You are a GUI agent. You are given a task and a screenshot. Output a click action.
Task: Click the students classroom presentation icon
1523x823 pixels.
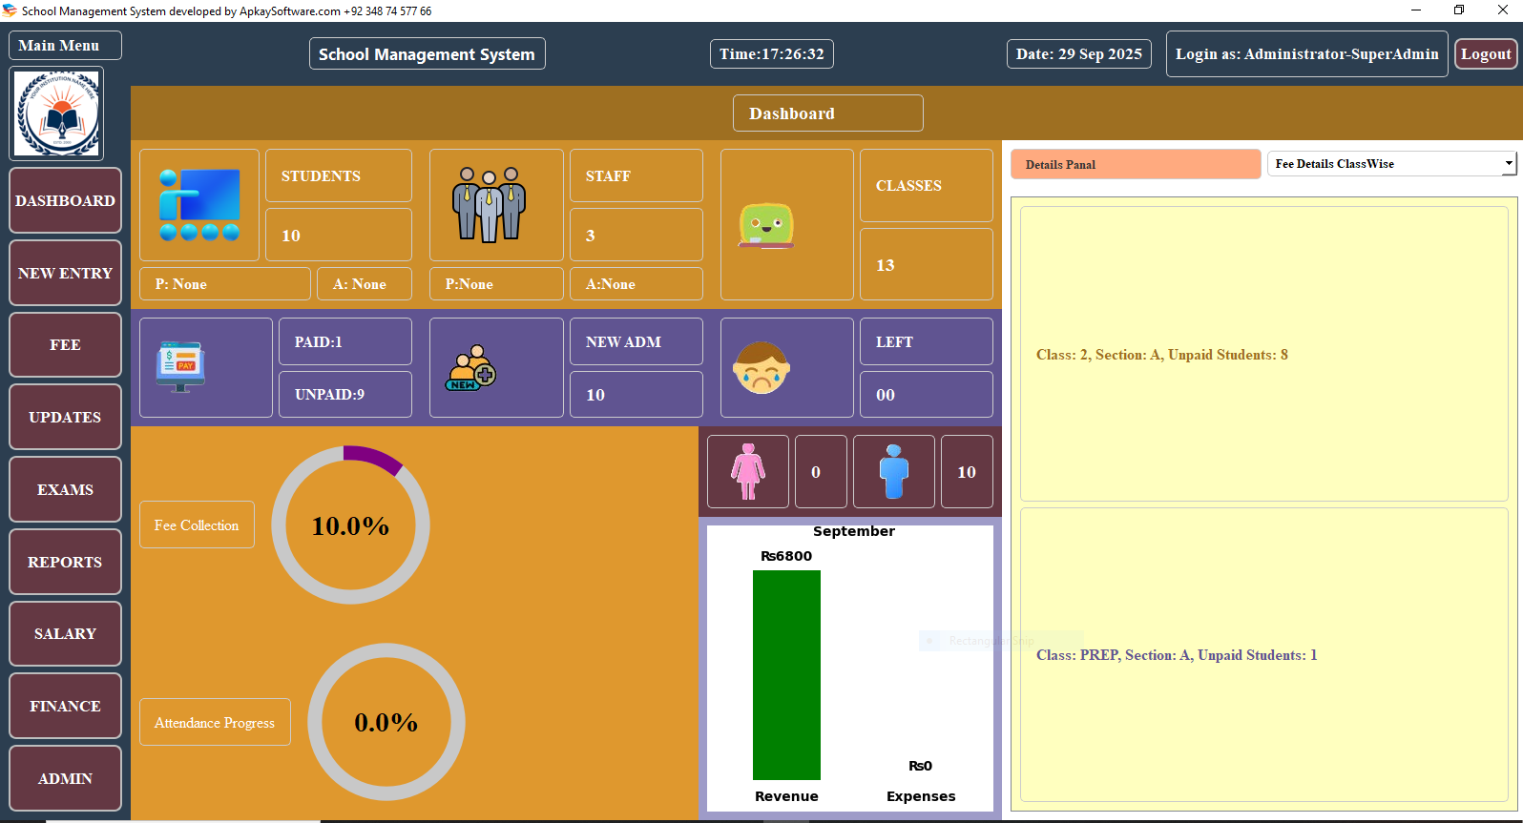[199, 205]
